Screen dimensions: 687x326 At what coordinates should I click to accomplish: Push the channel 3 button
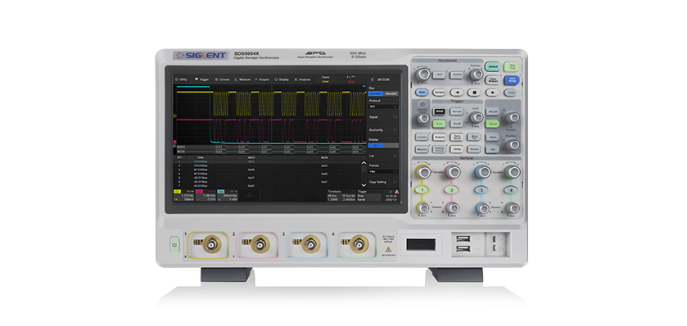[481, 190]
